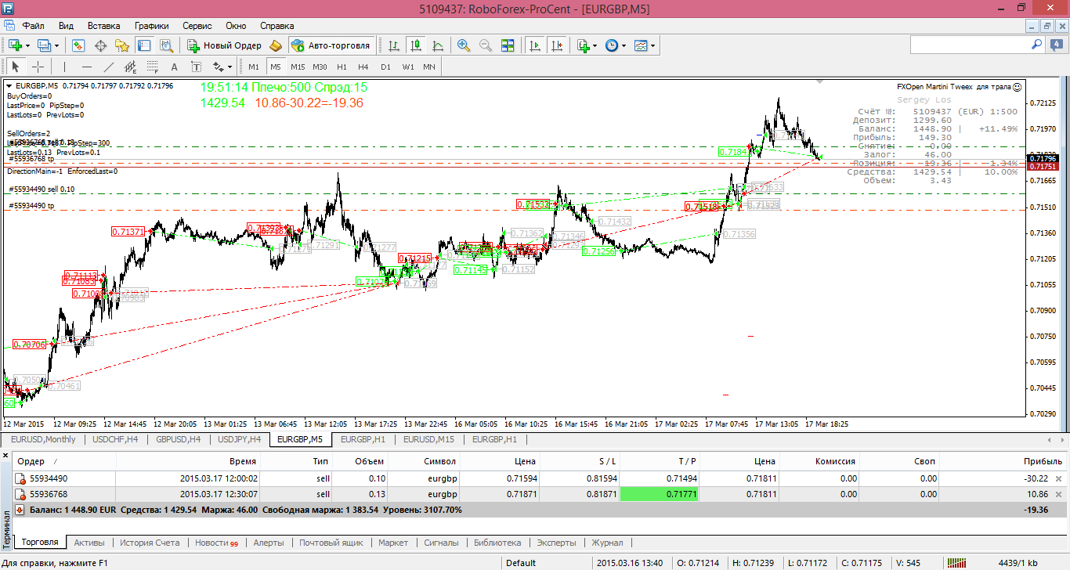Select the text 'A' tool

pyautogui.click(x=174, y=67)
